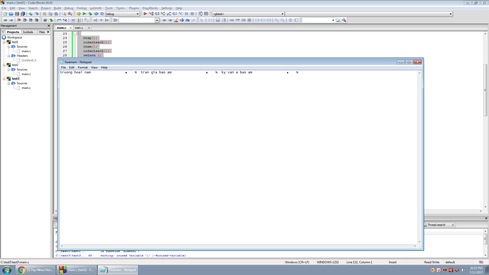Click the editor vertical scrollbar thumb
This screenshot has height=275, width=489.
point(485,90)
